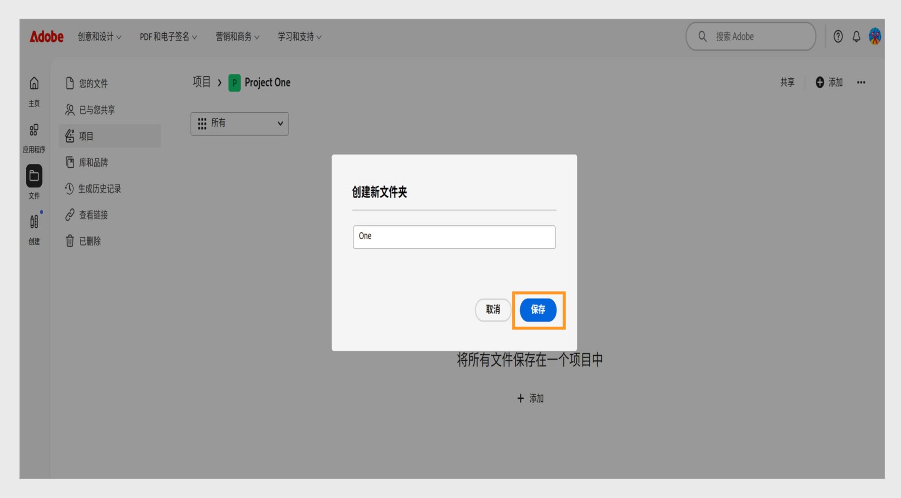Image resolution: width=901 pixels, height=498 pixels.
Task: Open the 所有 filter dropdown
Action: tap(239, 123)
